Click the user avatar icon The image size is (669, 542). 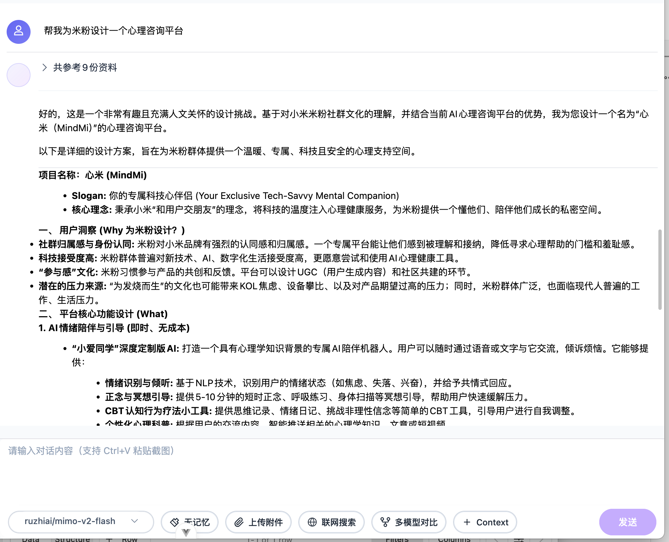19,32
